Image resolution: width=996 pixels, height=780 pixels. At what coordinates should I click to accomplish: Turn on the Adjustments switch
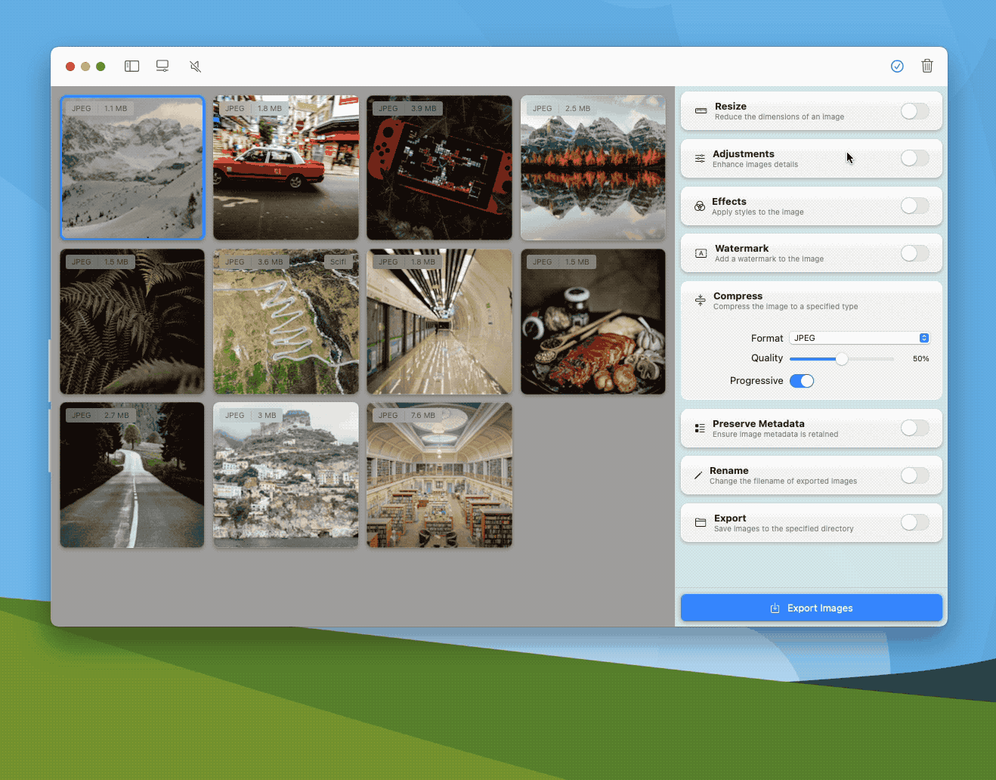tap(914, 158)
